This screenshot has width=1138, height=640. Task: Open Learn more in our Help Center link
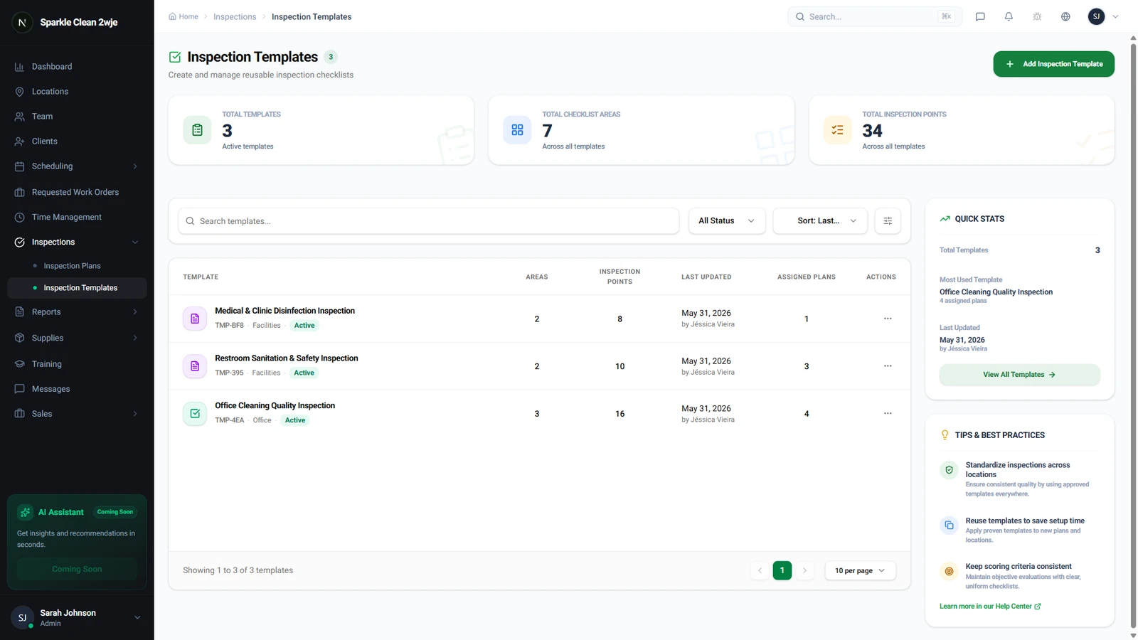[990, 607]
